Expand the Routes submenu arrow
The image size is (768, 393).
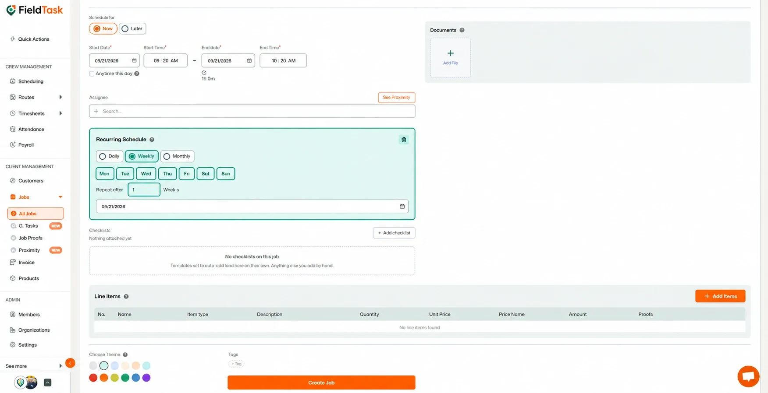pyautogui.click(x=60, y=97)
